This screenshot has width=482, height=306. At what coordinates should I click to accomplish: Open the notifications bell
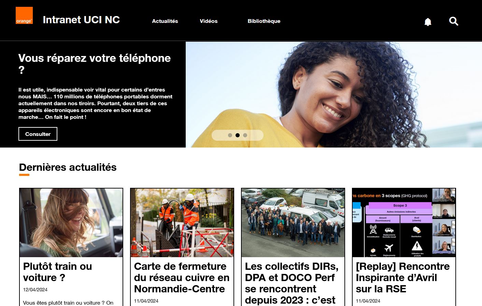pos(428,22)
